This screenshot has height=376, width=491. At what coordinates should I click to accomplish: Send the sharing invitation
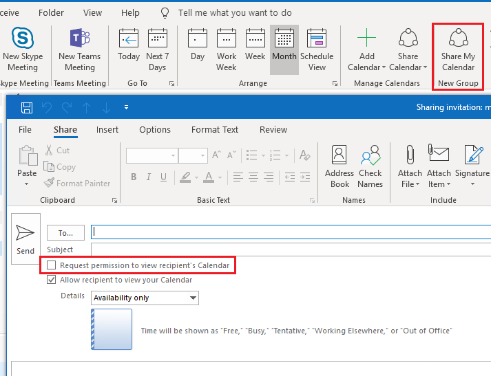[x=25, y=239]
